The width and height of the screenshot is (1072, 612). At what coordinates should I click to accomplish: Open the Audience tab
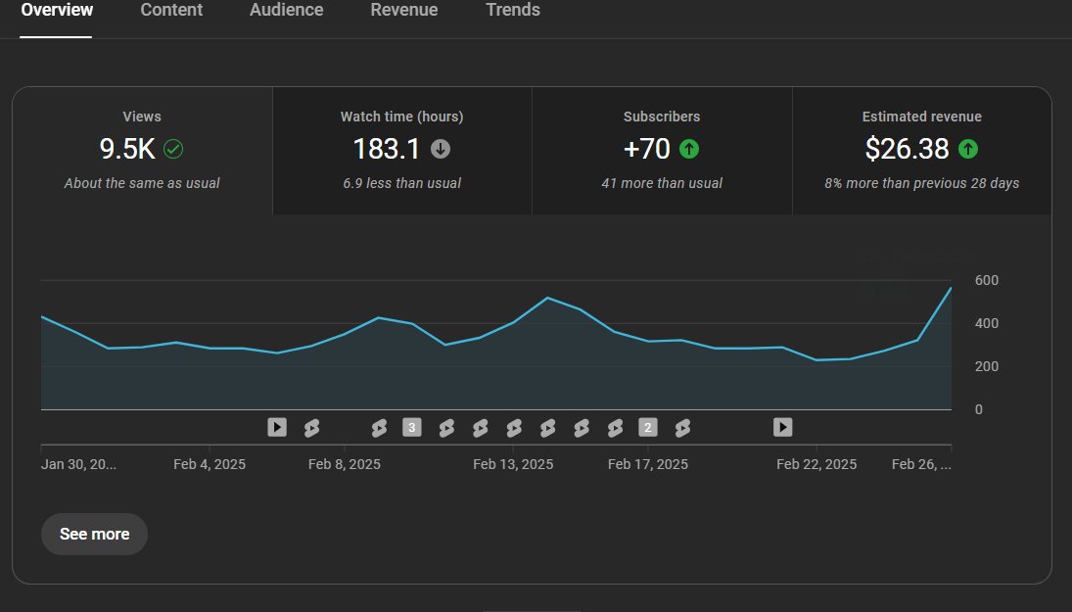pos(287,10)
